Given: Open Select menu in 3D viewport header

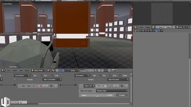Looking at the screenshot, I should click(x=15, y=70).
